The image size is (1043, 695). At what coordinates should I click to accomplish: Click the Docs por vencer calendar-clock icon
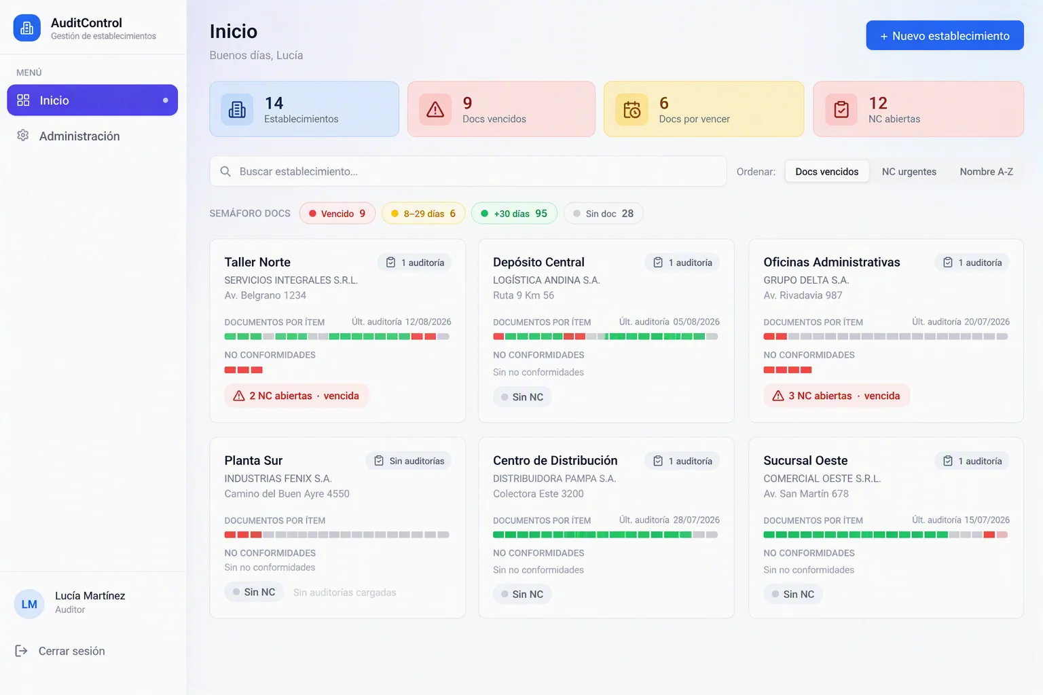coord(632,109)
